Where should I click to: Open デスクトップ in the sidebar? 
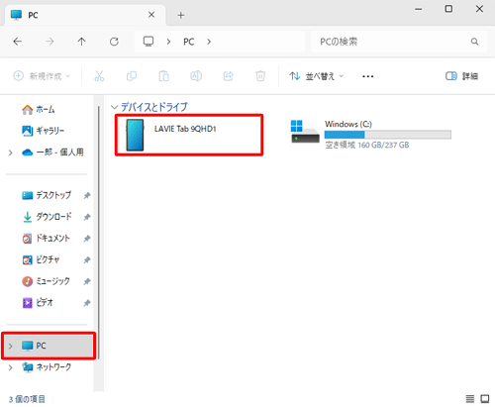pos(47,195)
